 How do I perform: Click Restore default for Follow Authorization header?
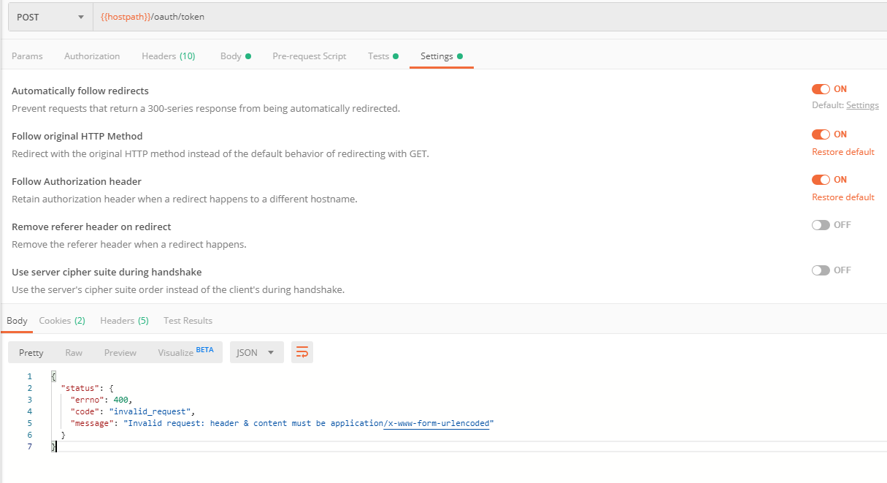(842, 197)
